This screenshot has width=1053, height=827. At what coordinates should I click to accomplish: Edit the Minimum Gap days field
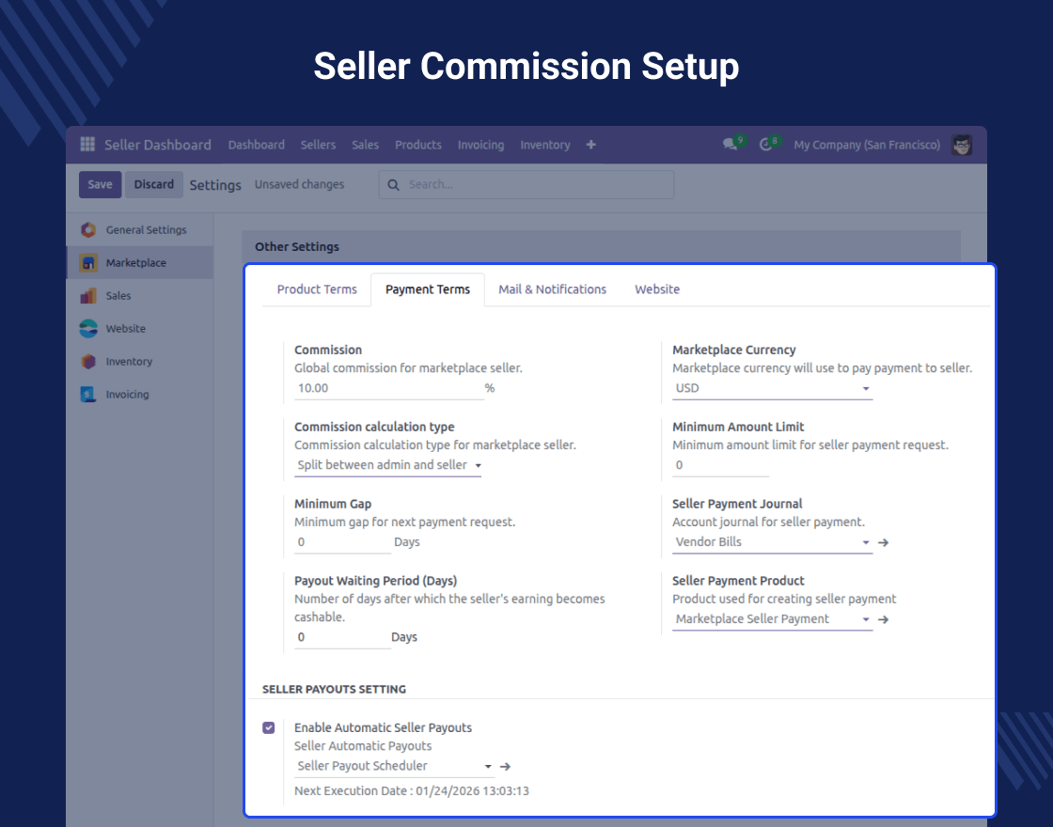(342, 542)
